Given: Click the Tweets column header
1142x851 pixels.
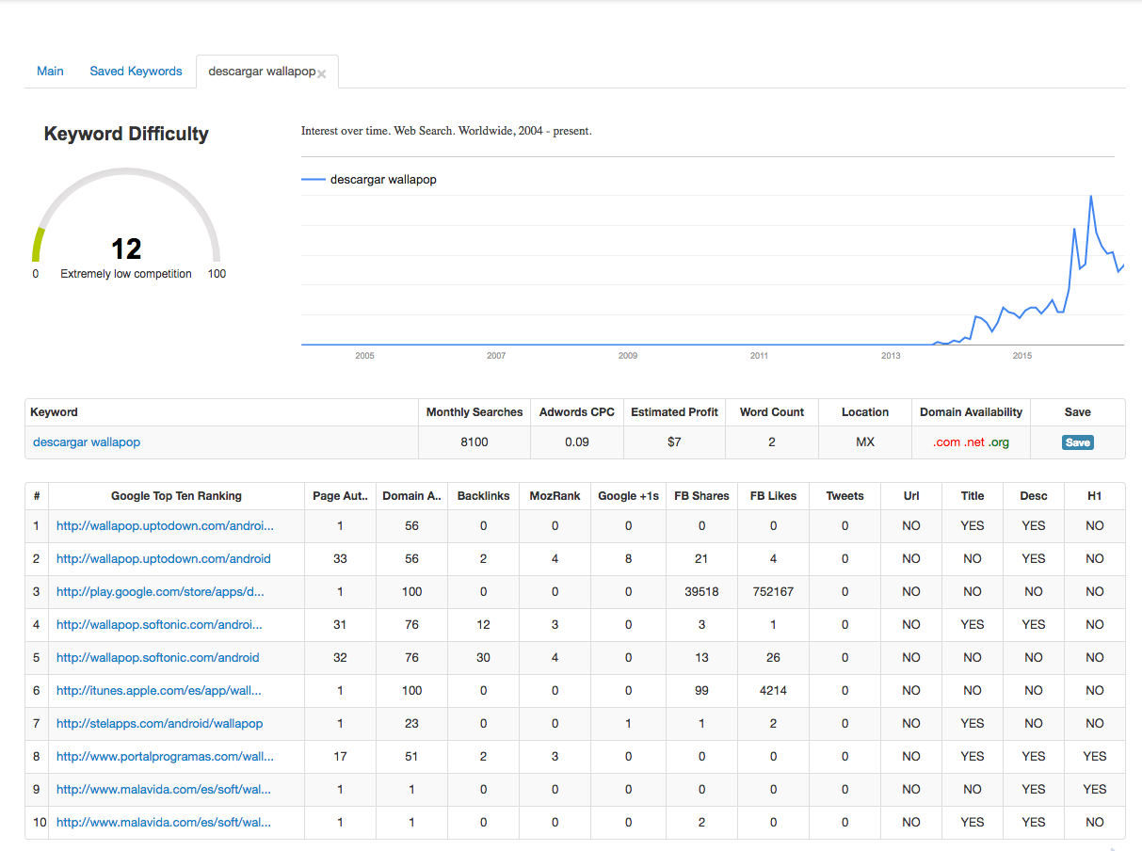Looking at the screenshot, I should pyautogui.click(x=844, y=496).
